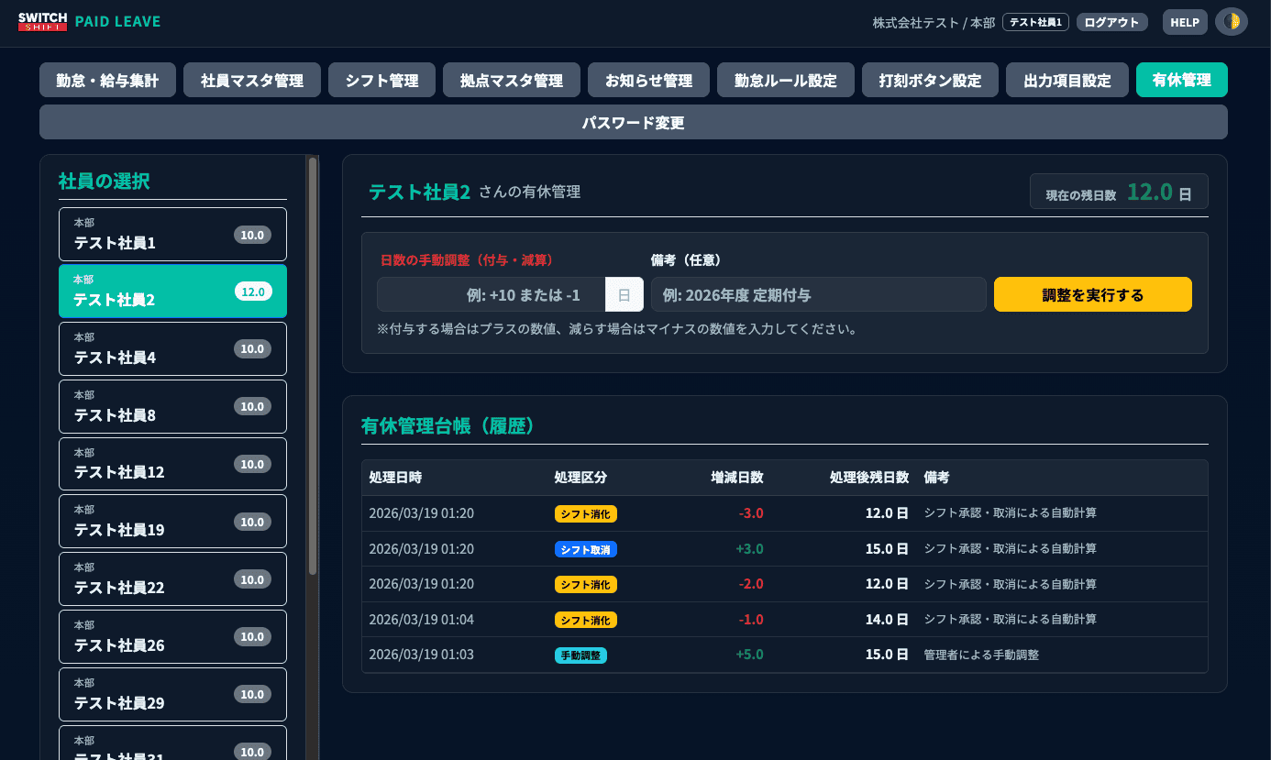Open the シフト管理 section

point(381,80)
